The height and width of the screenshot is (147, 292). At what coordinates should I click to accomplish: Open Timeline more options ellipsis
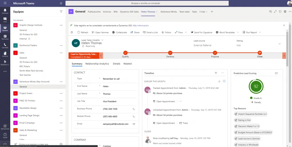click(x=222, y=73)
